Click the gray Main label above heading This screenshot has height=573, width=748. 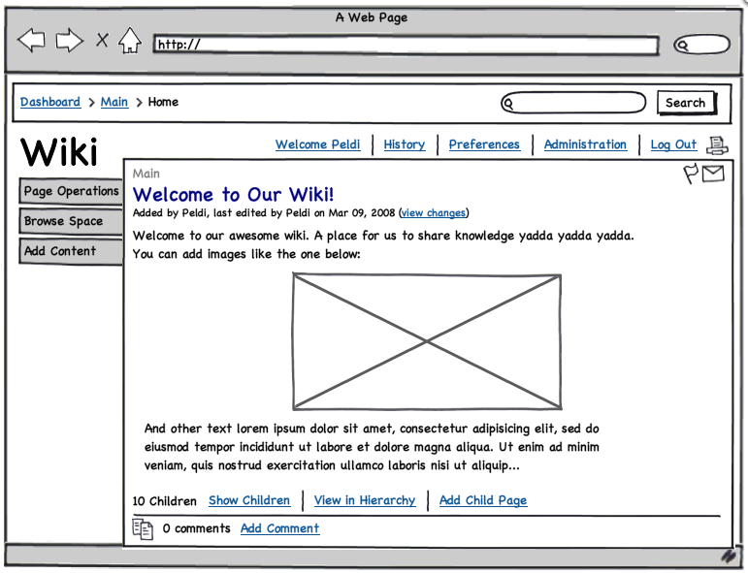pyautogui.click(x=146, y=174)
